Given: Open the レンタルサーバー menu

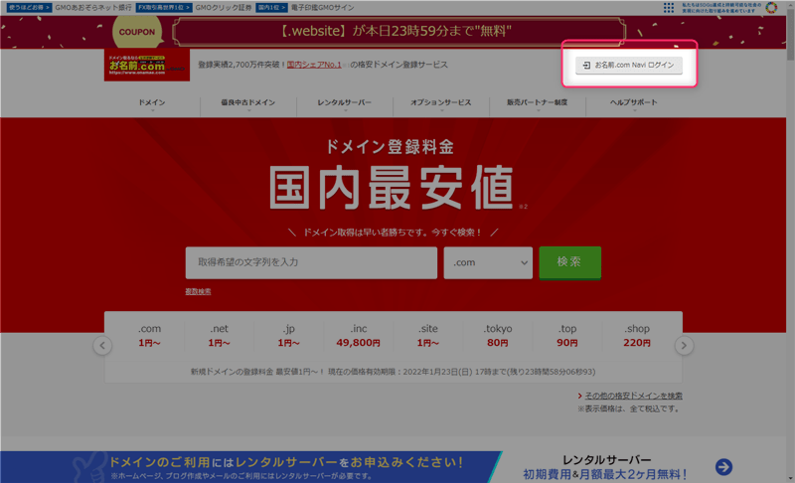Looking at the screenshot, I should [344, 103].
